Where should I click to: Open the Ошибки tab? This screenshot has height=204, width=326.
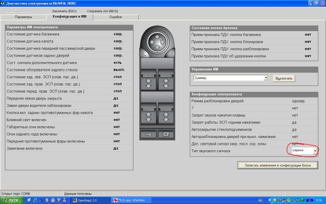click(116, 17)
